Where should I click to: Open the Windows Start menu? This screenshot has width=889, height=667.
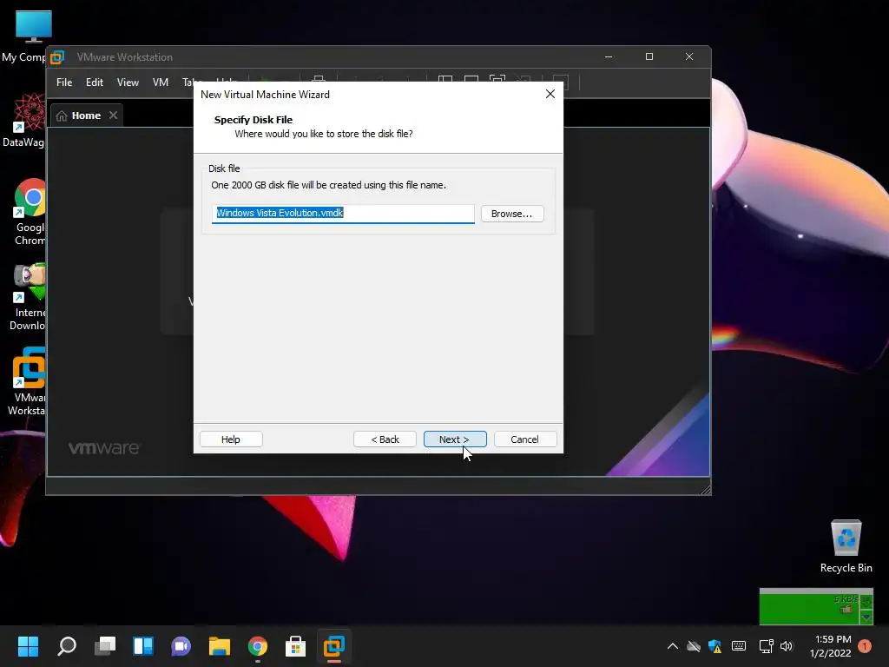(28, 646)
